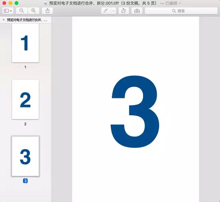Viewport: 220px width, 202px height.
Task: Click the window title text
Action: (103, 3)
